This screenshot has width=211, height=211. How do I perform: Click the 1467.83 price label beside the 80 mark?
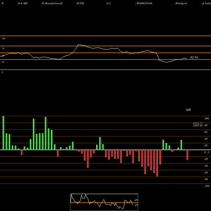pos(197,126)
